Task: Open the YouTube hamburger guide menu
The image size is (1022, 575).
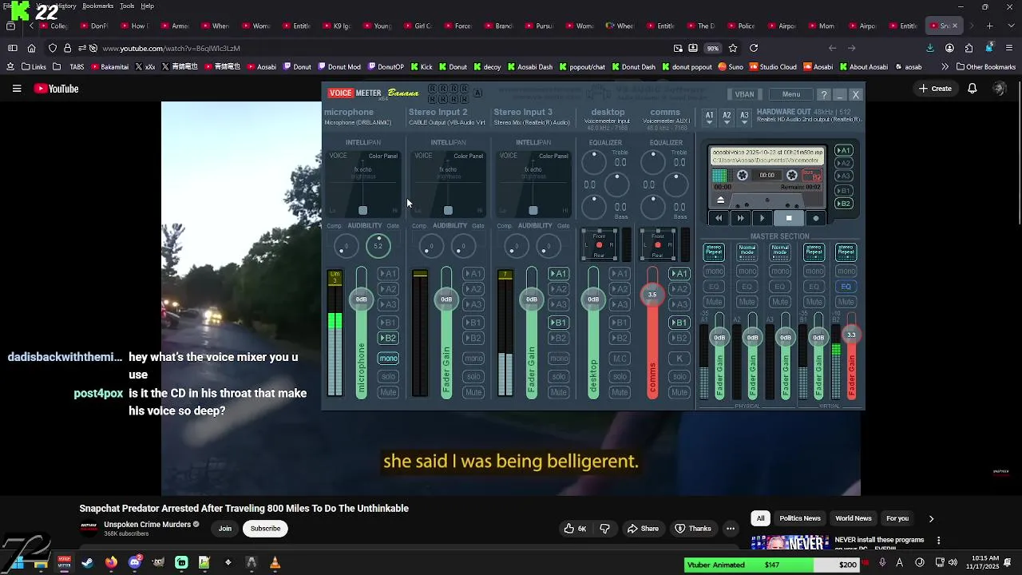Action: [17, 89]
